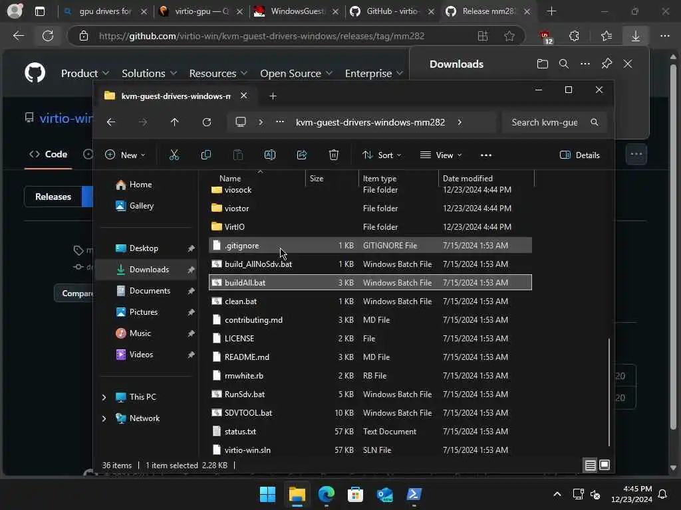Open the See more ellipsis in Explorer toolbar
The width and height of the screenshot is (681, 510).
[x=486, y=155]
